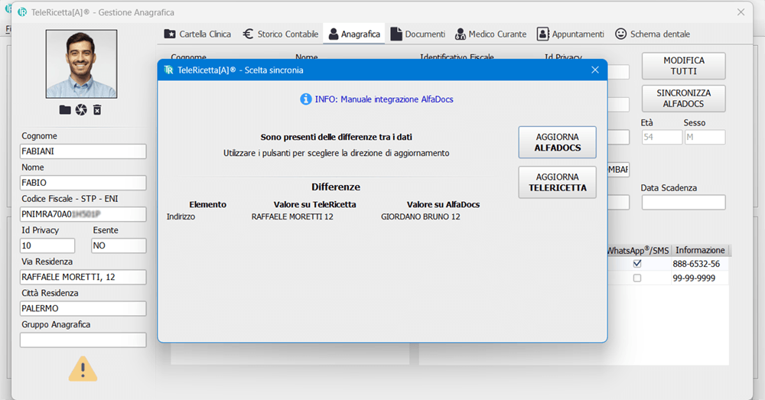Click Città Residenza field PALERMO
The width and height of the screenshot is (765, 400).
pyautogui.click(x=83, y=308)
